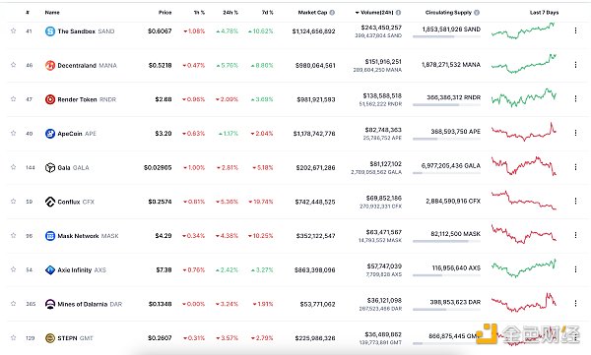The height and width of the screenshot is (355, 591).
Task: Sort table by Price column header
Action: tap(165, 13)
